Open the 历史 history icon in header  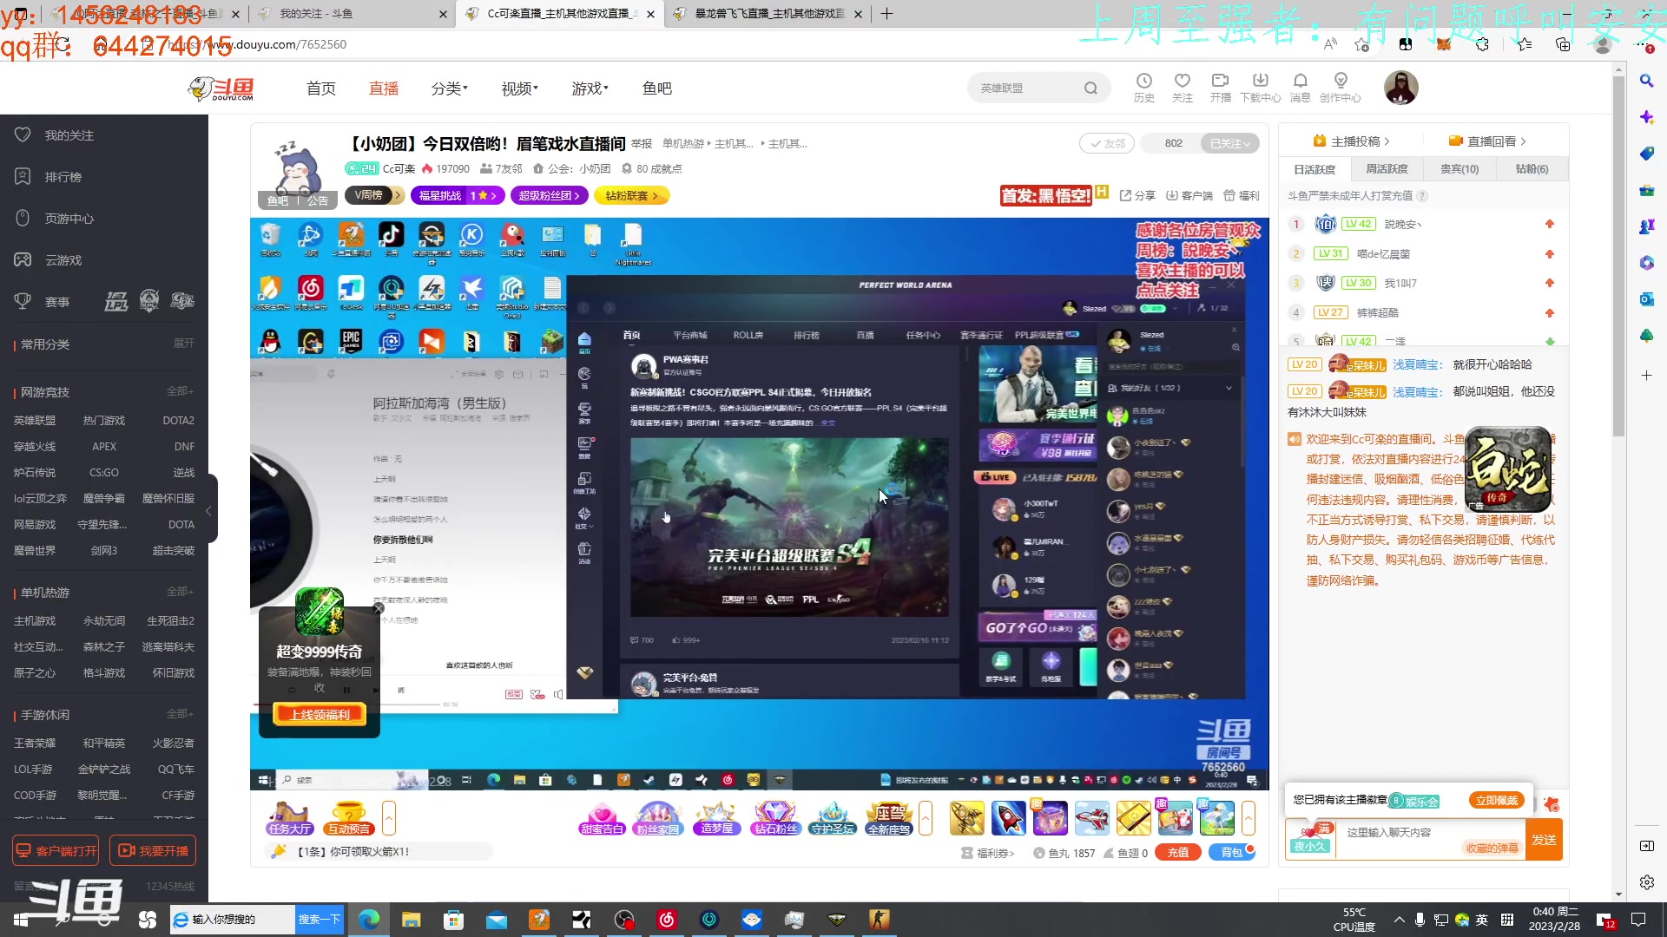click(1143, 88)
